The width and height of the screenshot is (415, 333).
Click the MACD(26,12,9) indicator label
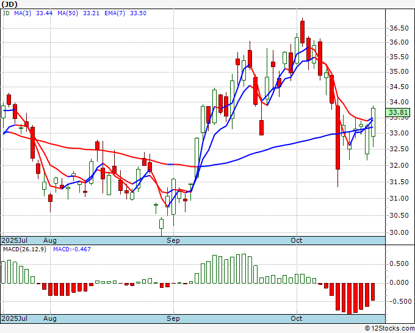coord(24,249)
